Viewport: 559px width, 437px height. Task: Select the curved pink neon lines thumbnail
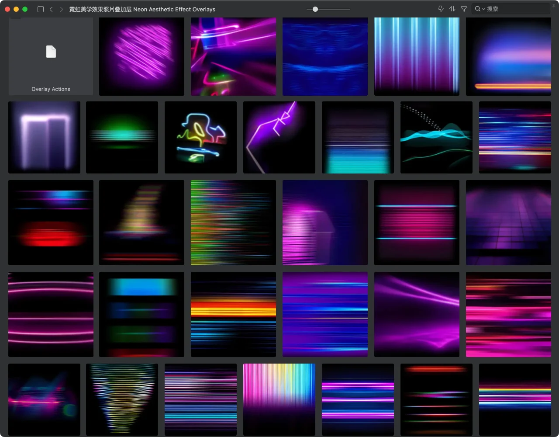(51, 314)
